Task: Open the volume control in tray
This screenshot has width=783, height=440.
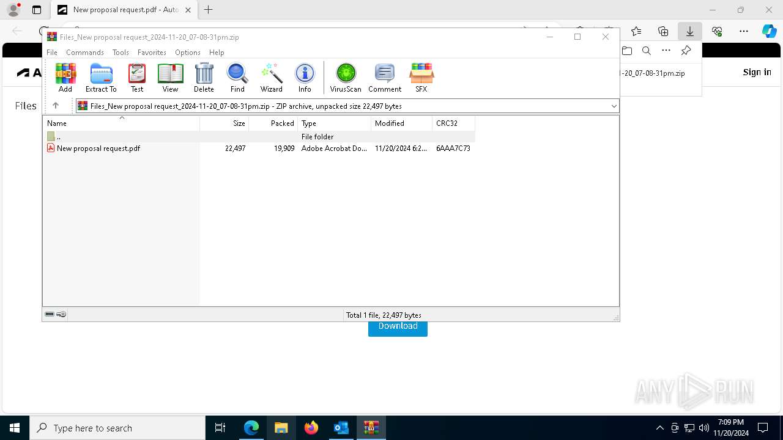Action: pos(703,428)
